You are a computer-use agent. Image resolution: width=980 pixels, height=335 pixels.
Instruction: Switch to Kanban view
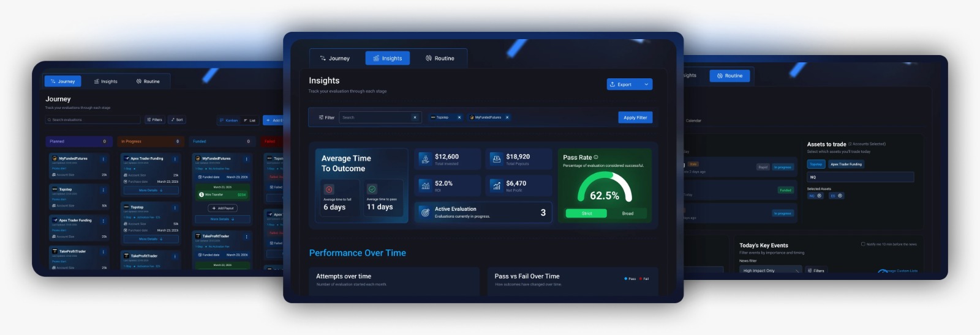click(x=229, y=120)
